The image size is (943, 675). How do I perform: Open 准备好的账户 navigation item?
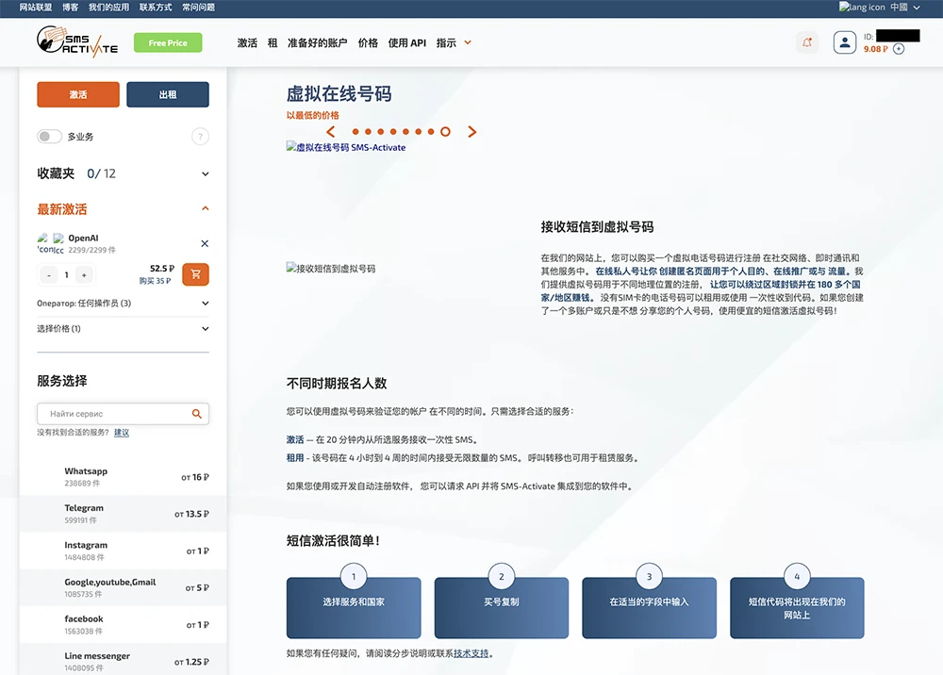317,42
